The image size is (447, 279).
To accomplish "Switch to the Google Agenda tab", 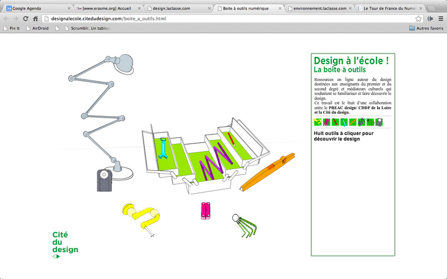I will pos(36,9).
